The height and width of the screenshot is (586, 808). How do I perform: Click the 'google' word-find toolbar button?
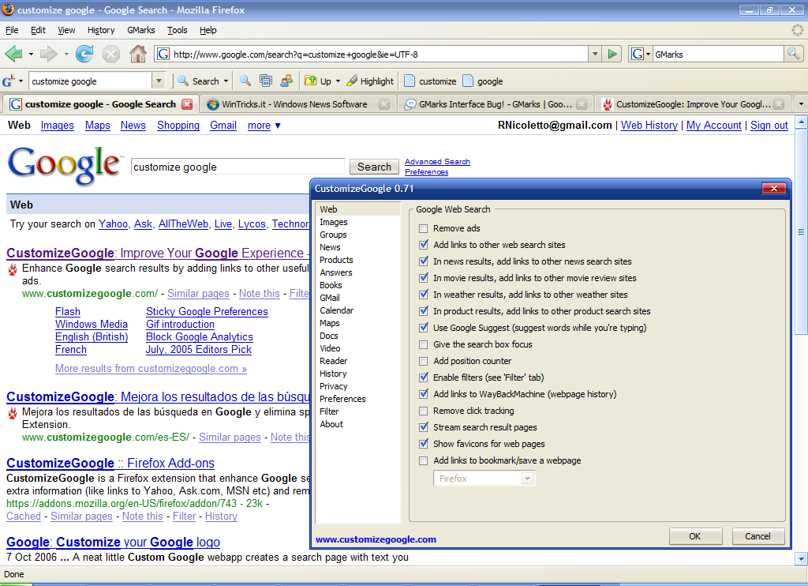[x=483, y=81]
